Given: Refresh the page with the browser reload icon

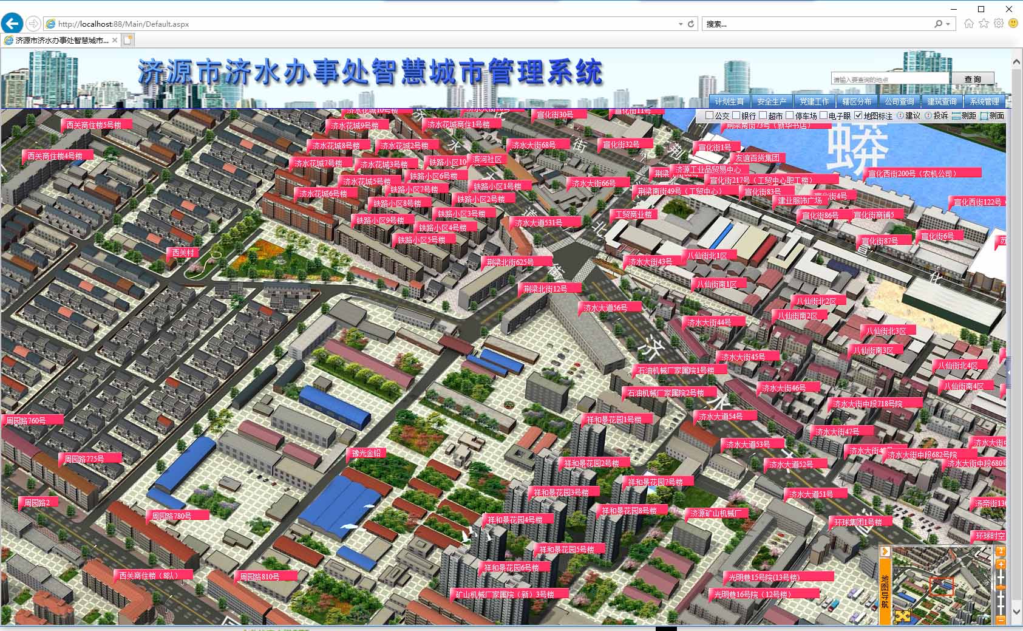Looking at the screenshot, I should [x=691, y=24].
